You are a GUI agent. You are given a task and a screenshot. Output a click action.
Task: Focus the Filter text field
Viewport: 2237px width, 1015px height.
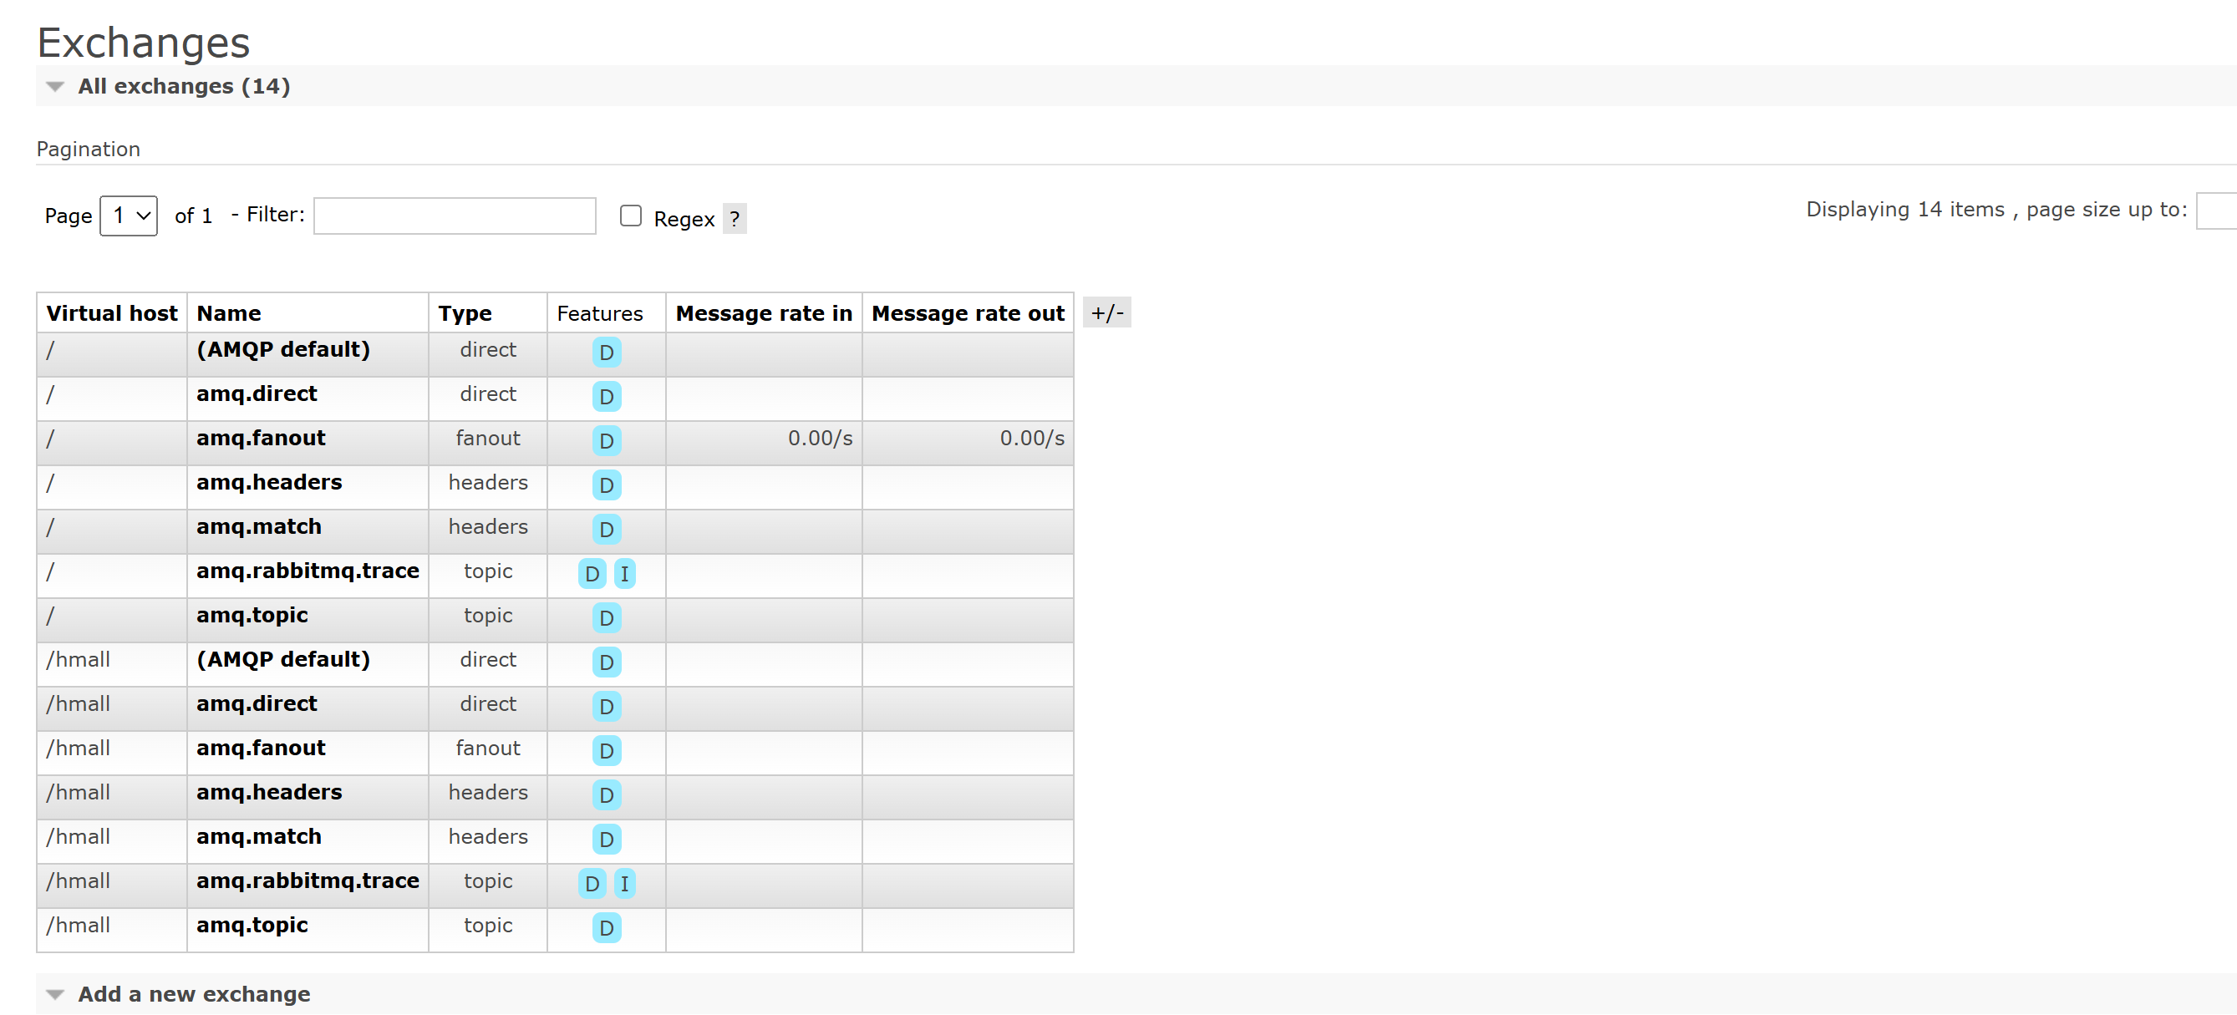coord(455,216)
